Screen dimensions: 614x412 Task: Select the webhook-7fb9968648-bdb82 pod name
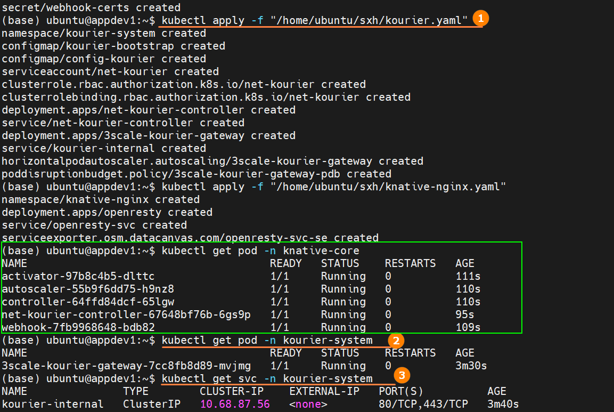pos(78,327)
